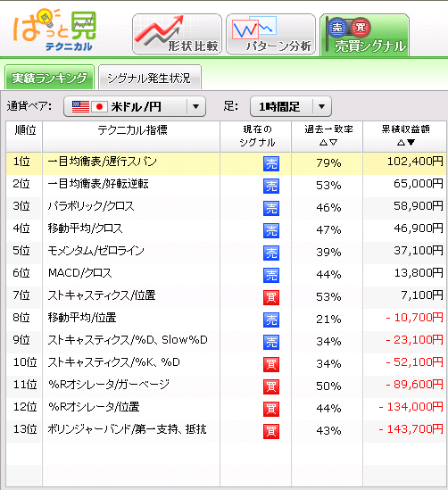The image size is (448, 490).
Task: Click the 13位 rank cell
Action: [25, 429]
